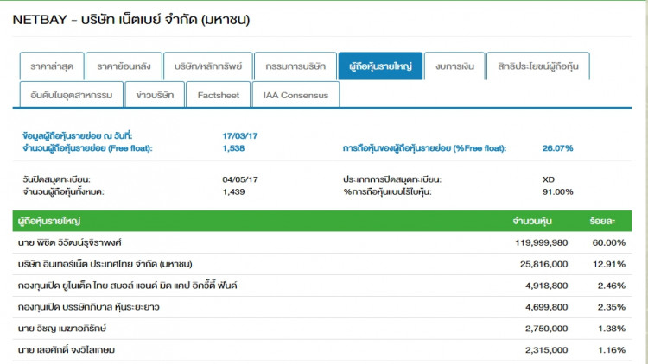Click share count 2,315,000
The width and height of the screenshot is (648, 364).
point(546,350)
